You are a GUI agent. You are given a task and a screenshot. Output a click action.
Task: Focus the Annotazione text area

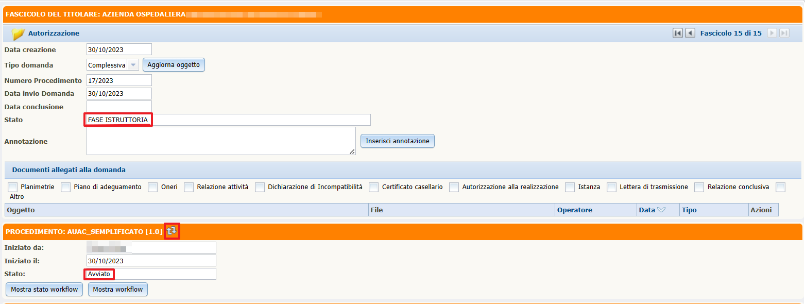(x=220, y=141)
